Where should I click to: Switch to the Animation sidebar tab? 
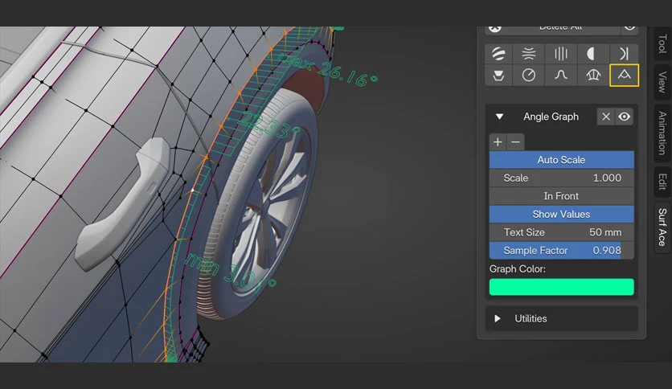coord(662,133)
